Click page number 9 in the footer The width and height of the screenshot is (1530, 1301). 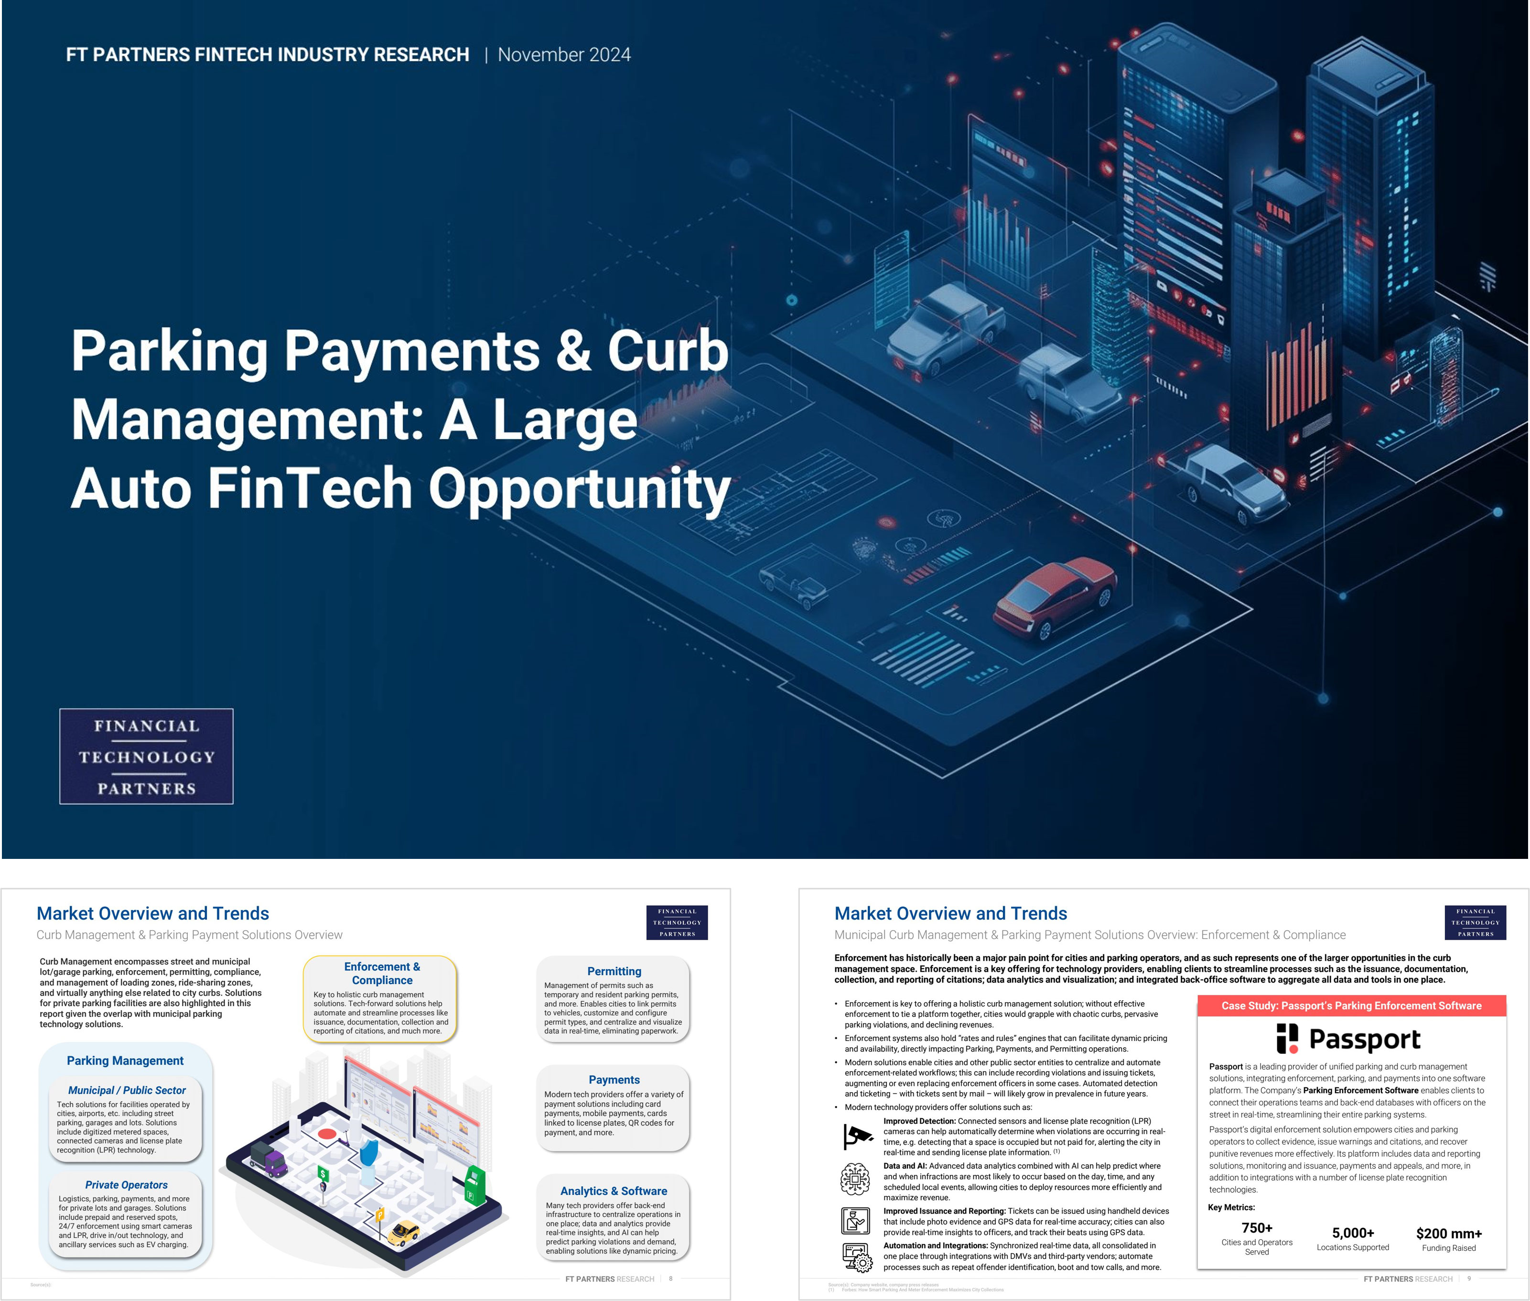(1469, 1279)
